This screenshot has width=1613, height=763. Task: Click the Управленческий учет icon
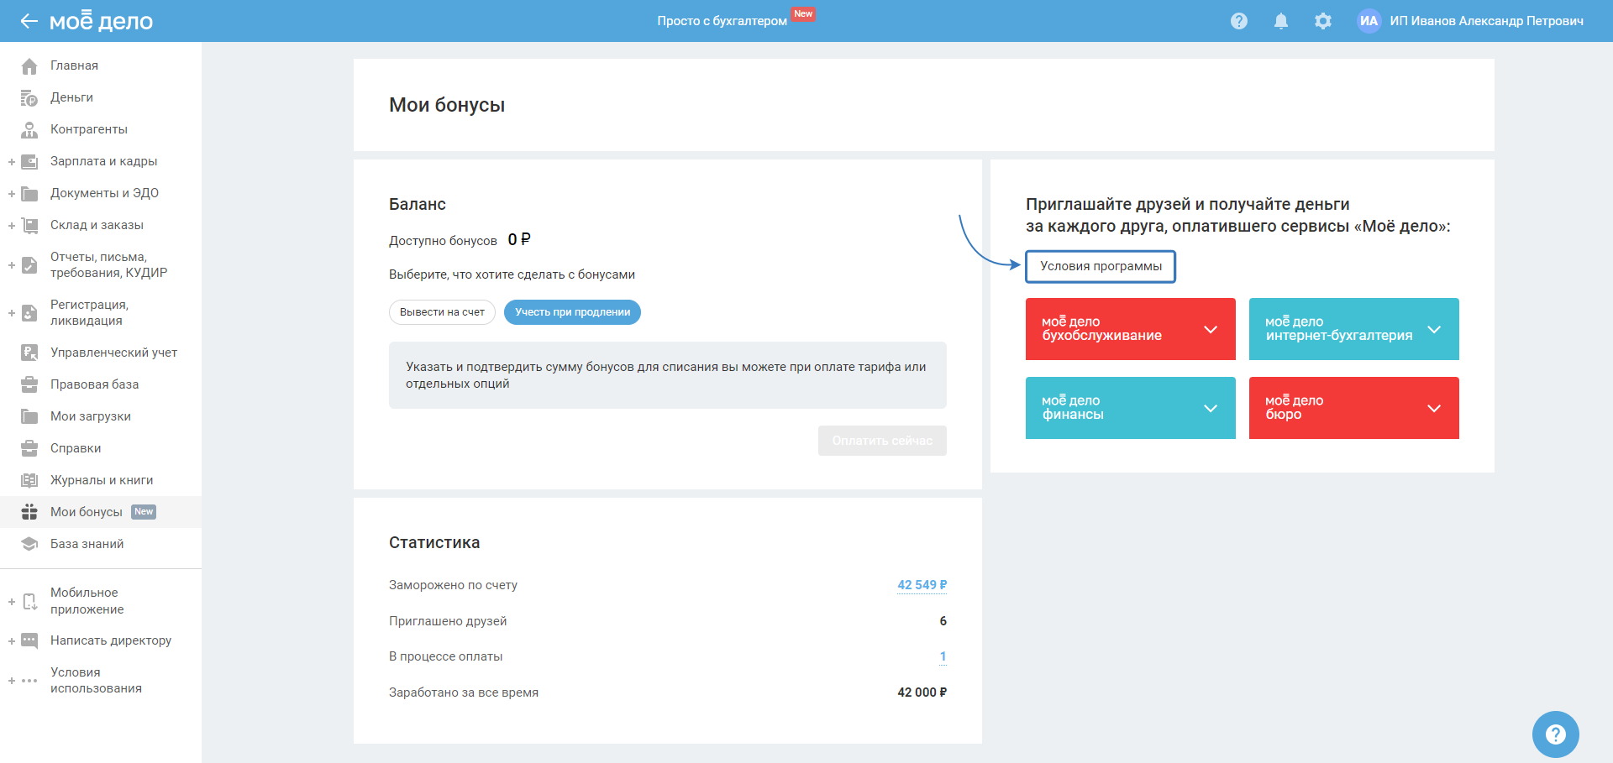(x=29, y=353)
